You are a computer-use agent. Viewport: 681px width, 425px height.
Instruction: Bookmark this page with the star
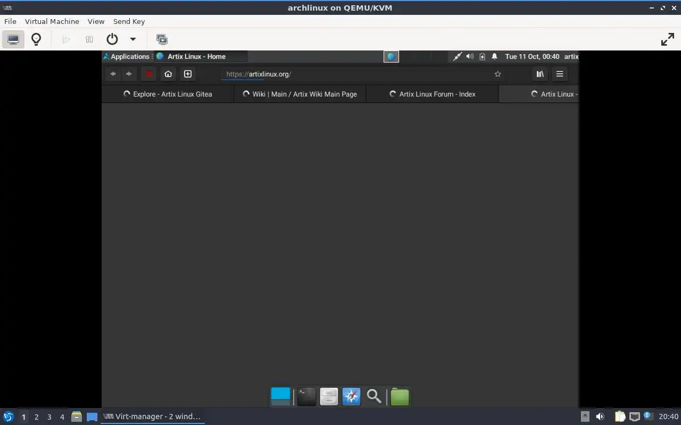click(498, 74)
